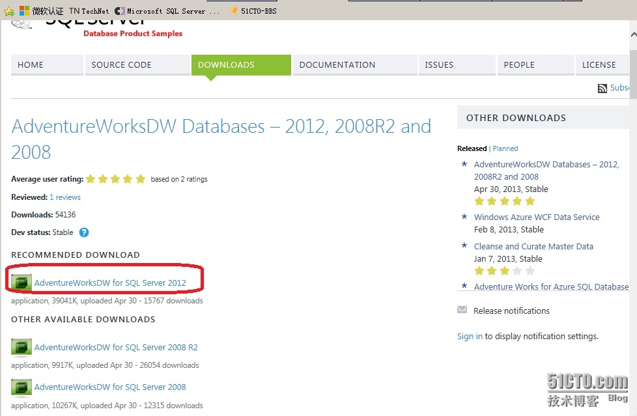Open the 51CTO-BBS bookmark

point(253,11)
